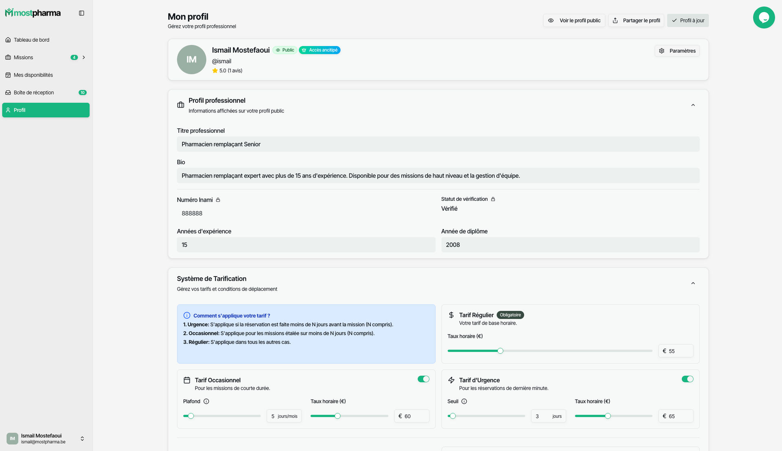Click the IM profile avatar
Viewport: 782px width, 451px height.
pyautogui.click(x=191, y=59)
